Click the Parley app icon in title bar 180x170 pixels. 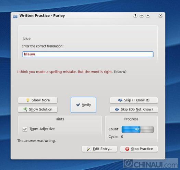[x=15, y=16]
